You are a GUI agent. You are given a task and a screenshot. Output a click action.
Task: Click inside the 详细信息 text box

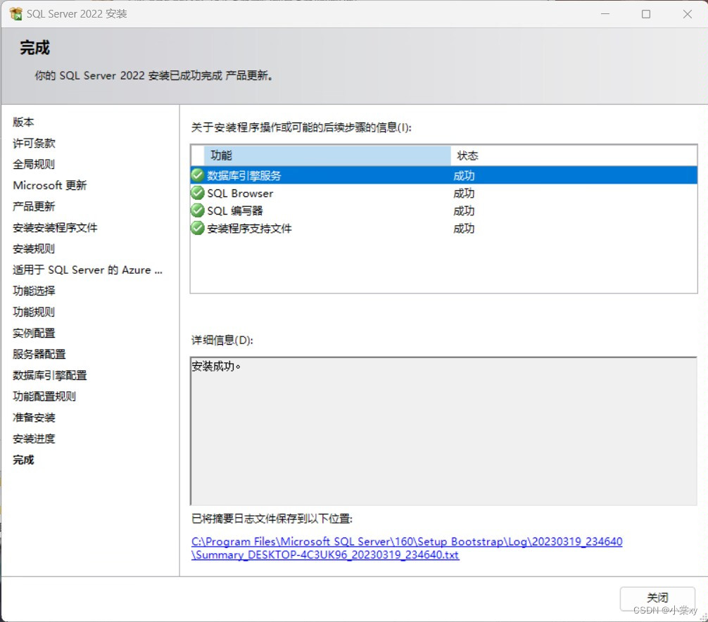click(444, 431)
